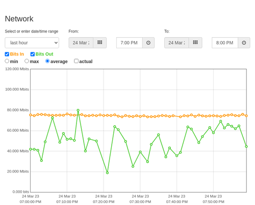Image resolution: width=255 pixels, height=205 pixels.
Task: Click the 7:00 PM time field
Action: point(130,43)
